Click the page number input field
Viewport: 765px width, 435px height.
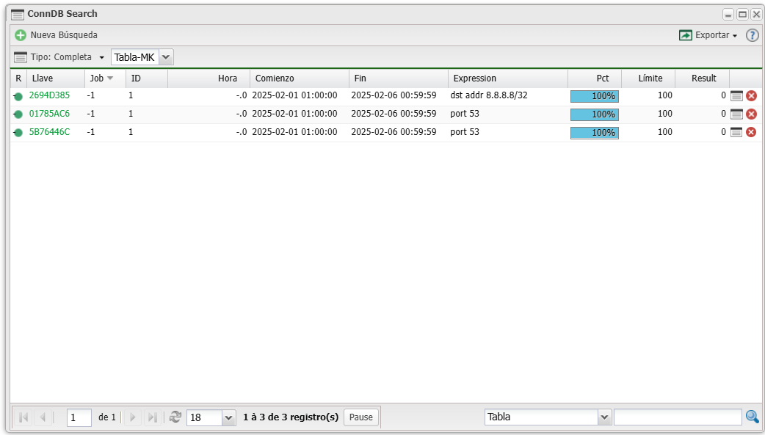79,417
